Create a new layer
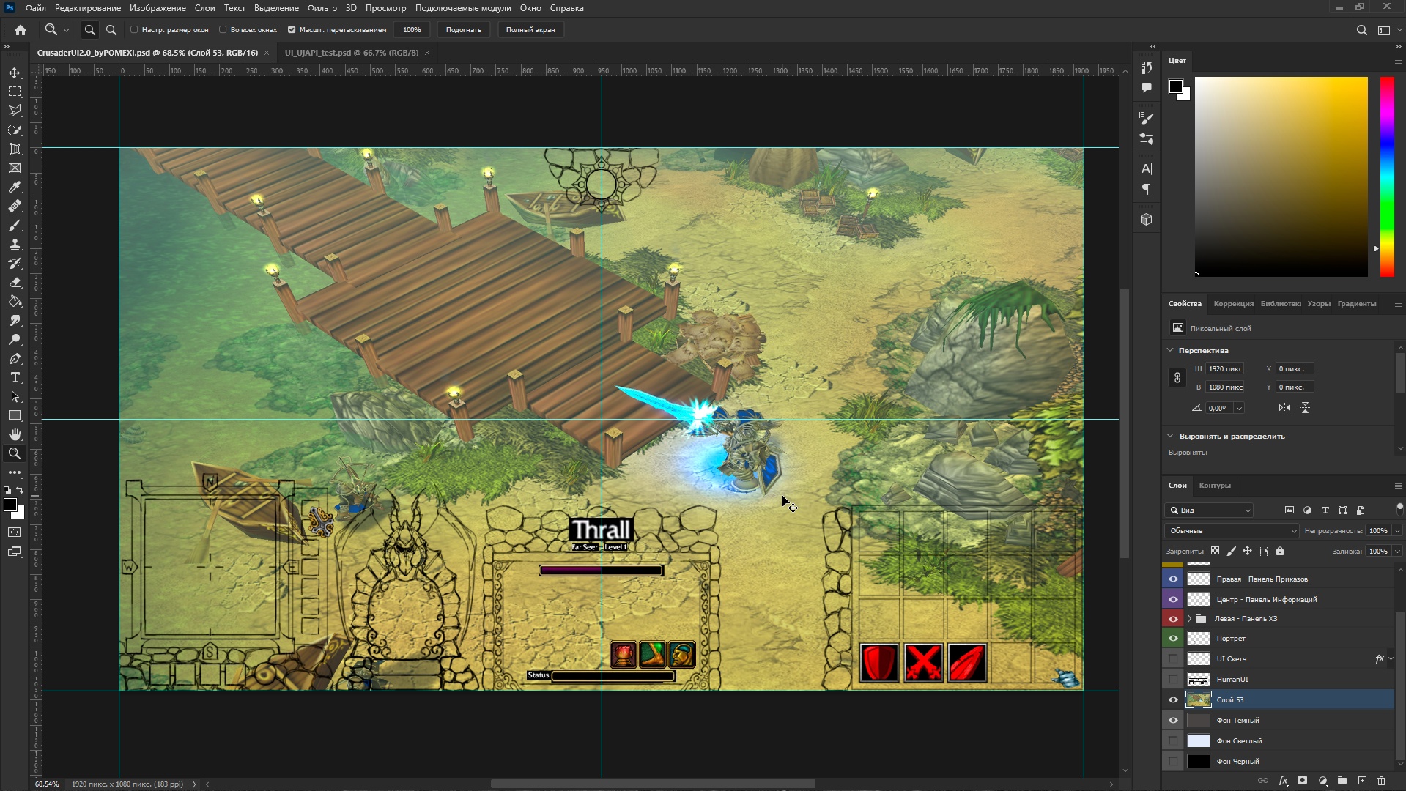The width and height of the screenshot is (1406, 791). click(1362, 781)
